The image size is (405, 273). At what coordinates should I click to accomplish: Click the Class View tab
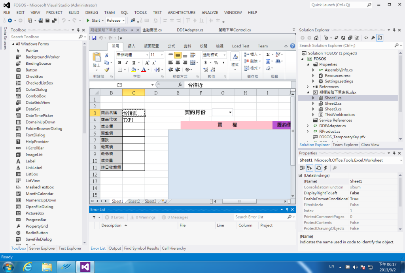370,145
